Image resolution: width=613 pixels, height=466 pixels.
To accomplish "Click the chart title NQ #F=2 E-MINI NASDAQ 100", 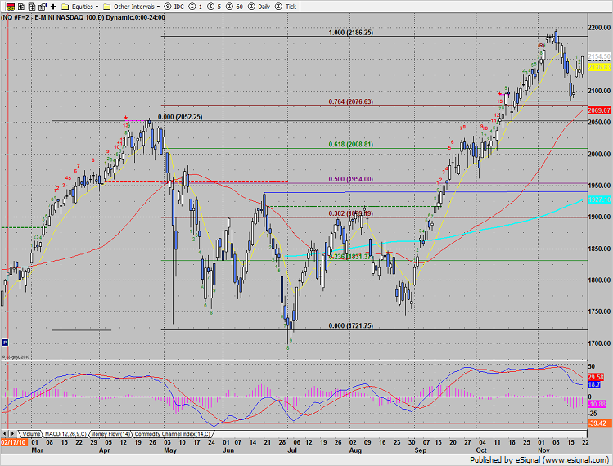I will pyautogui.click(x=83, y=18).
